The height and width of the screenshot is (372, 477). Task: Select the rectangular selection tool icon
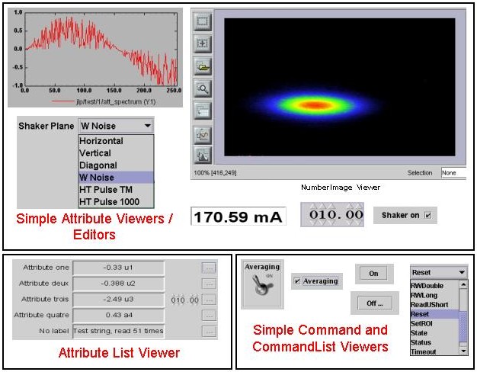202,22
